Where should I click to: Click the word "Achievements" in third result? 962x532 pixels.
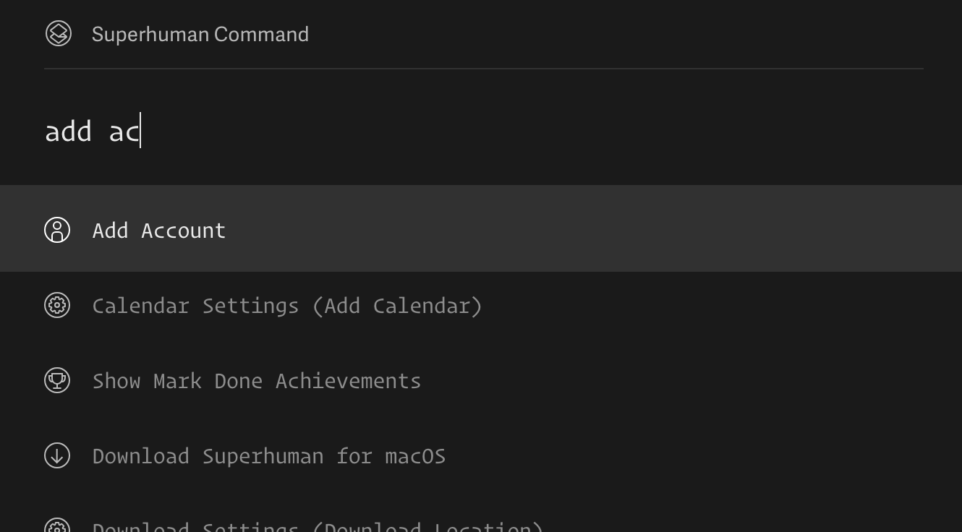pyautogui.click(x=348, y=381)
